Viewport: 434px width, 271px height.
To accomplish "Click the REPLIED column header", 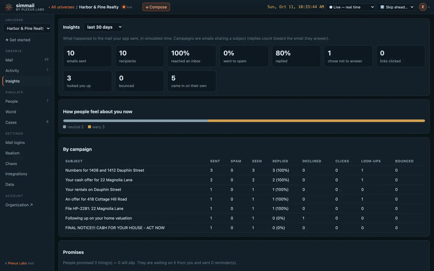I will point(280,161).
